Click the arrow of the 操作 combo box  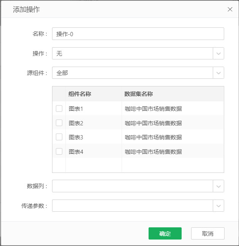[218, 53]
